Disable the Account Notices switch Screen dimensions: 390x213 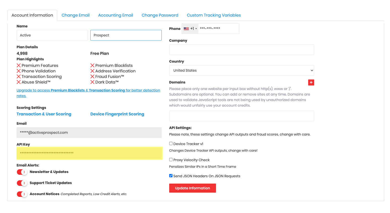tap(22, 194)
